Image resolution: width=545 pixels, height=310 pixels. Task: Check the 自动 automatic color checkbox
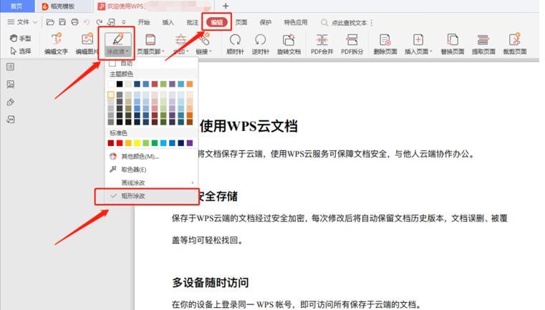(x=112, y=63)
